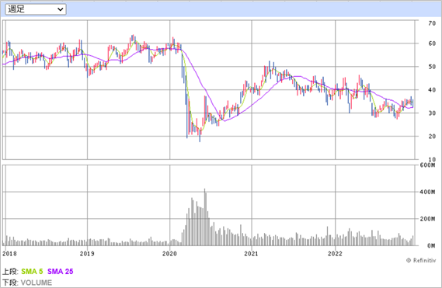Open the 週足 timeframe dropdown
This screenshot has height=288, width=442.
[36, 9]
